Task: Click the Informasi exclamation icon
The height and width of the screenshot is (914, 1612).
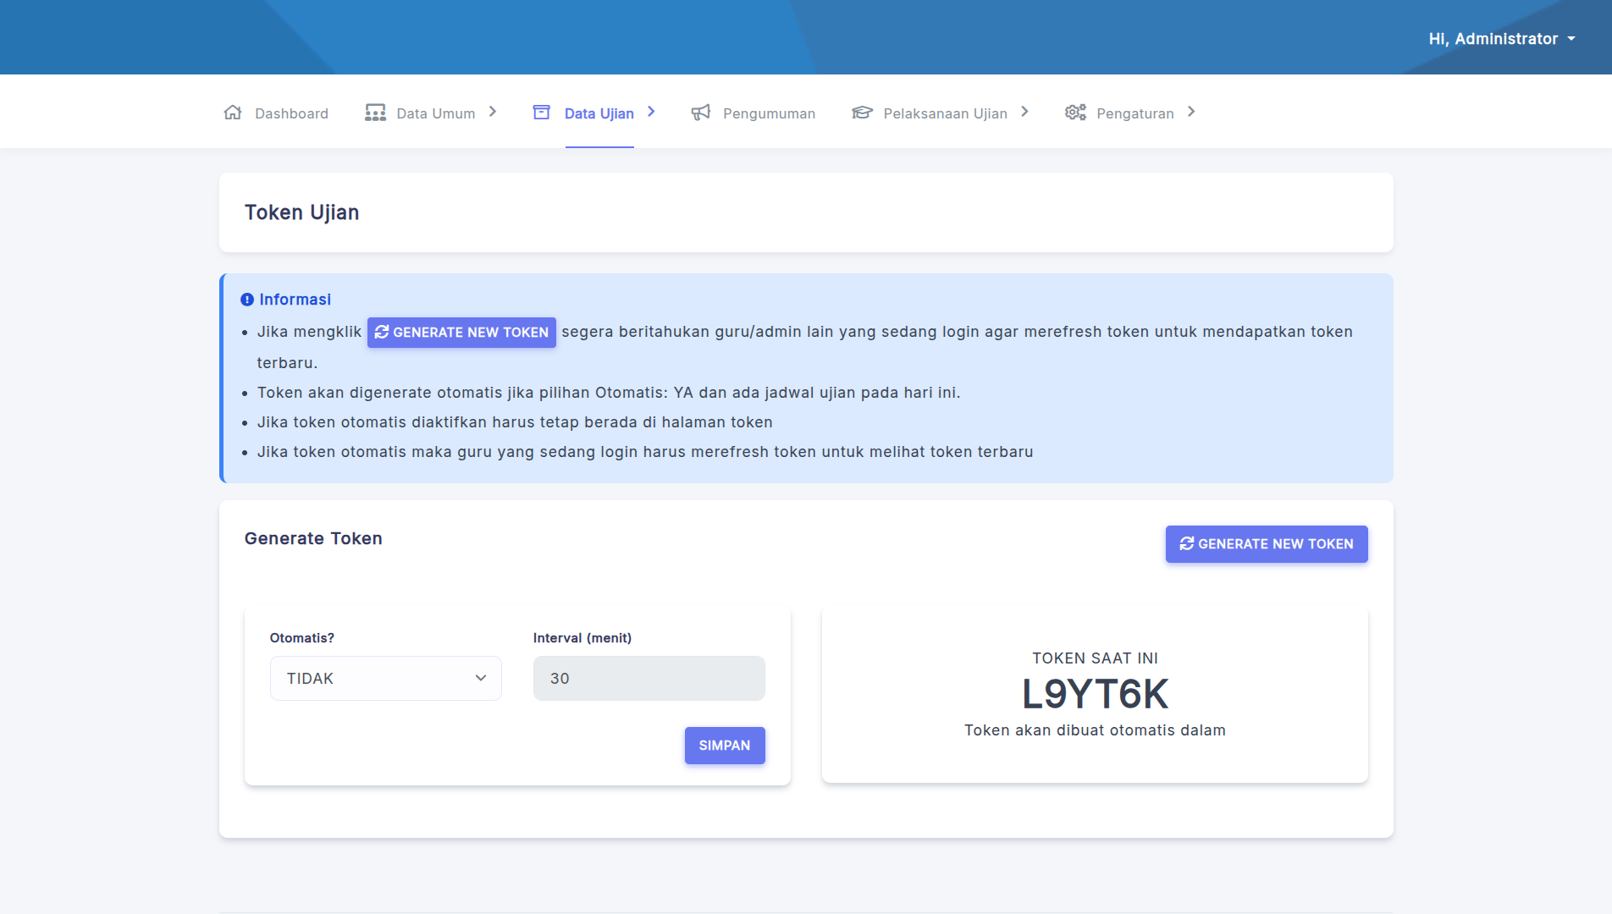Action: 247,300
